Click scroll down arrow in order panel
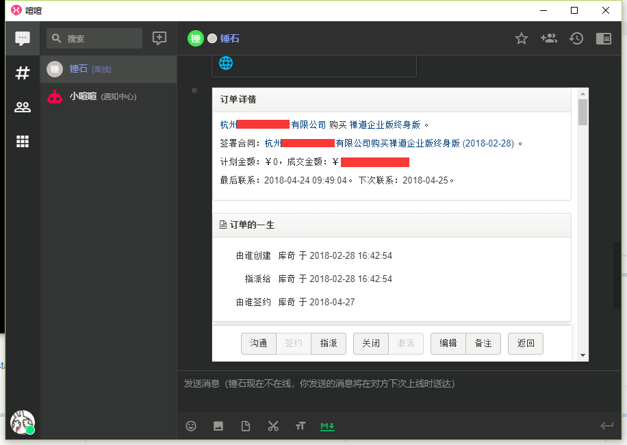This screenshot has width=627, height=445. [x=583, y=355]
